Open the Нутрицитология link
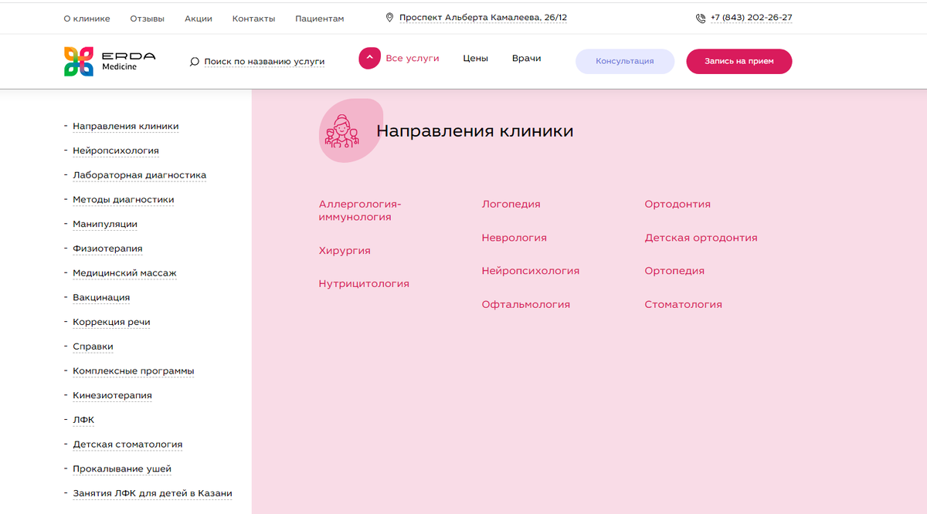This screenshot has height=514, width=927. (x=364, y=284)
